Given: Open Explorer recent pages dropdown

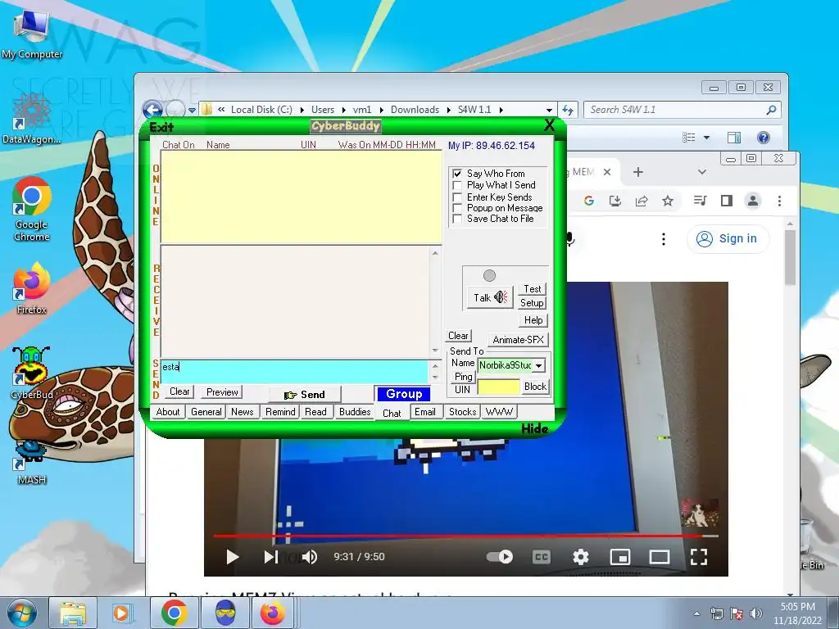Looking at the screenshot, I should pos(192,111).
